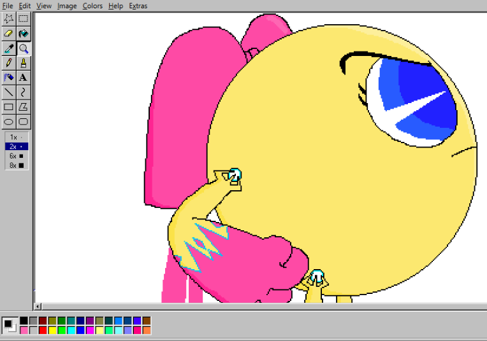Image resolution: width=487 pixels, height=341 pixels.
Task: Pick the lavender (light purple-blue) swatch
Action: pos(127,330)
